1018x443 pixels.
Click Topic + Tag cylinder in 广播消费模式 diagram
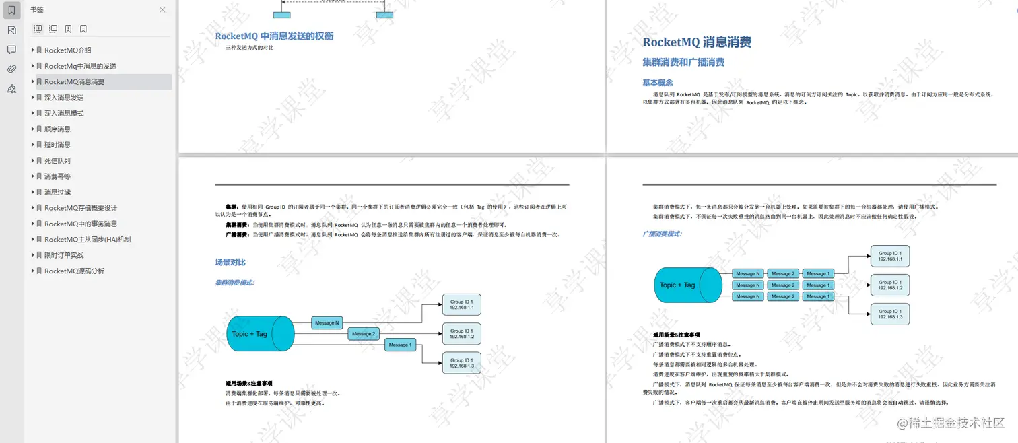(688, 285)
